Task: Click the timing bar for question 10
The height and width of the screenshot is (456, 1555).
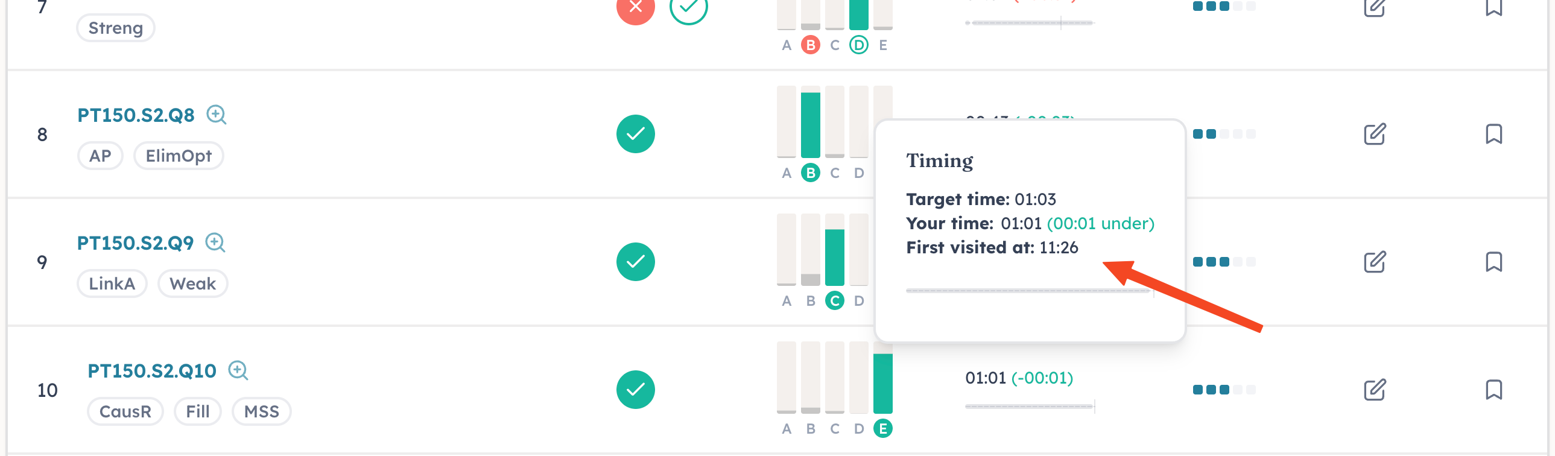Action: [1029, 407]
